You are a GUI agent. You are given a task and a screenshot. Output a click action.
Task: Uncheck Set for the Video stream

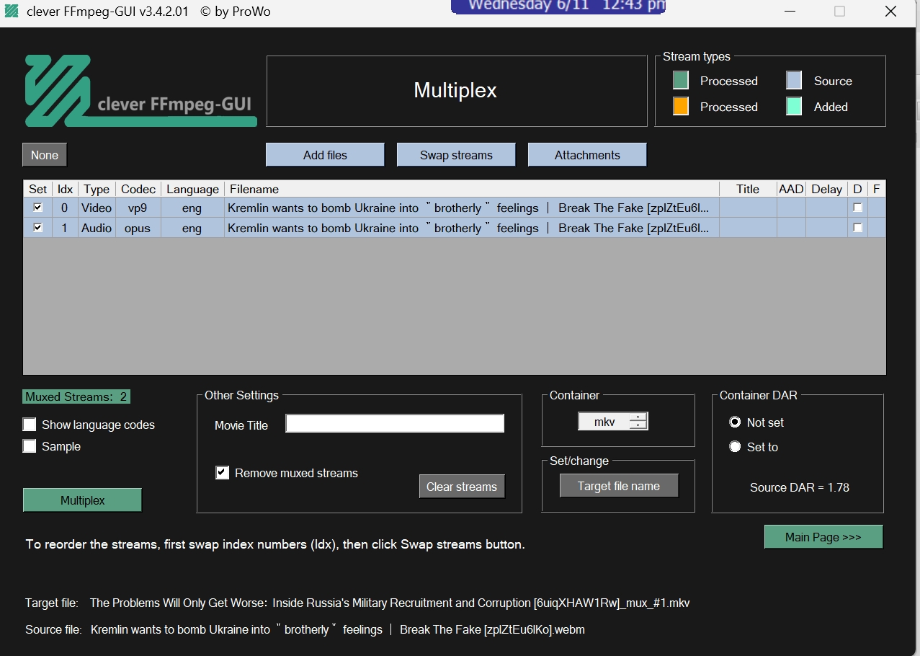click(38, 208)
